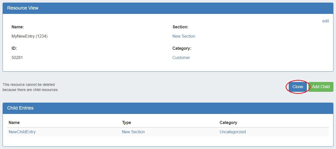Click the Section: field label
The width and height of the screenshot is (336, 149).
pos(180,27)
